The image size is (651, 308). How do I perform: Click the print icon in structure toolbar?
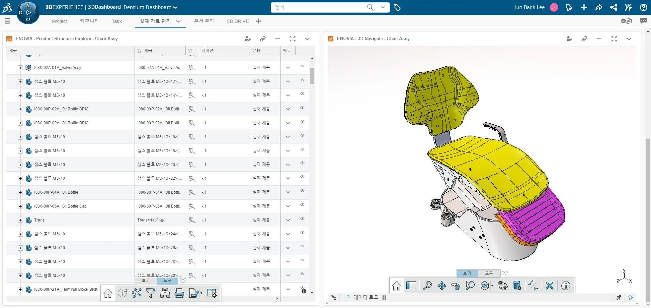[x=179, y=293]
